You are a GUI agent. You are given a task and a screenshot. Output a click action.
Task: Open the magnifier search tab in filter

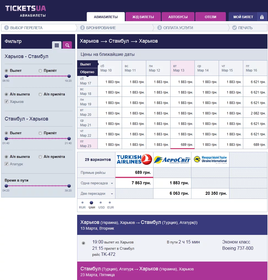click(67, 45)
